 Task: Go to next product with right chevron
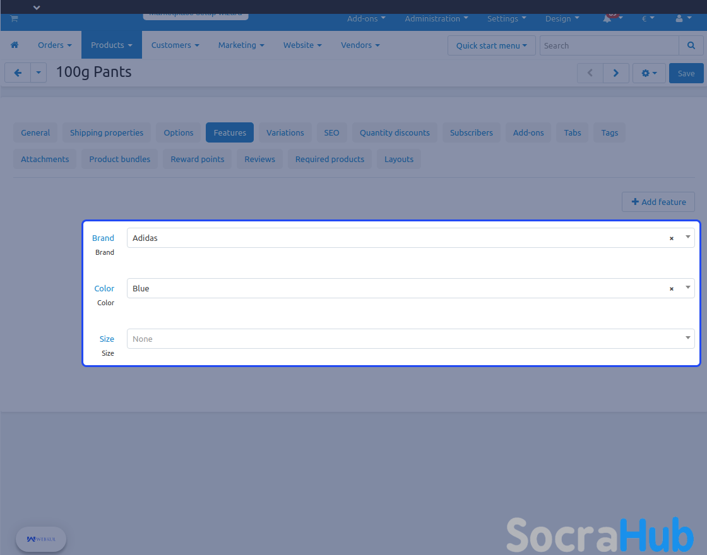tap(615, 73)
